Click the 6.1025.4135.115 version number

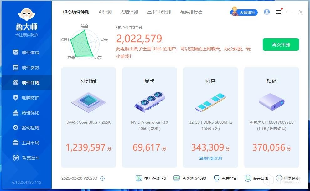coord(27,183)
